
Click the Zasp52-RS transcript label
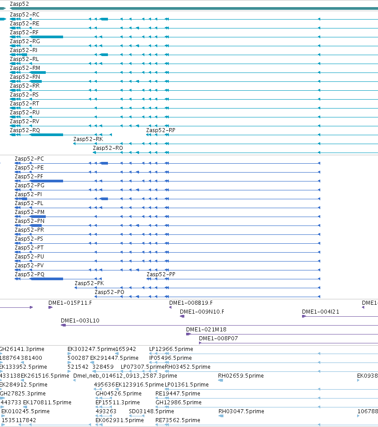click(24, 95)
